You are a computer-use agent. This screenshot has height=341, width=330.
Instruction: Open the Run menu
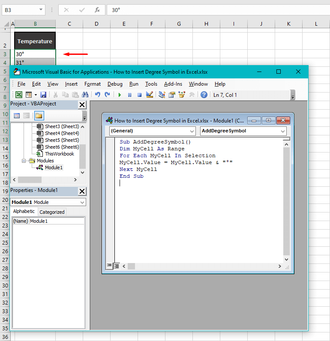[134, 84]
